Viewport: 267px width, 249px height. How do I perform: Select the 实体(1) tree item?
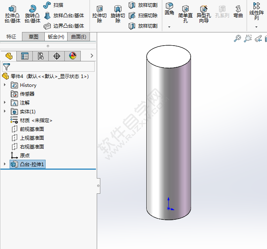(x=23, y=112)
